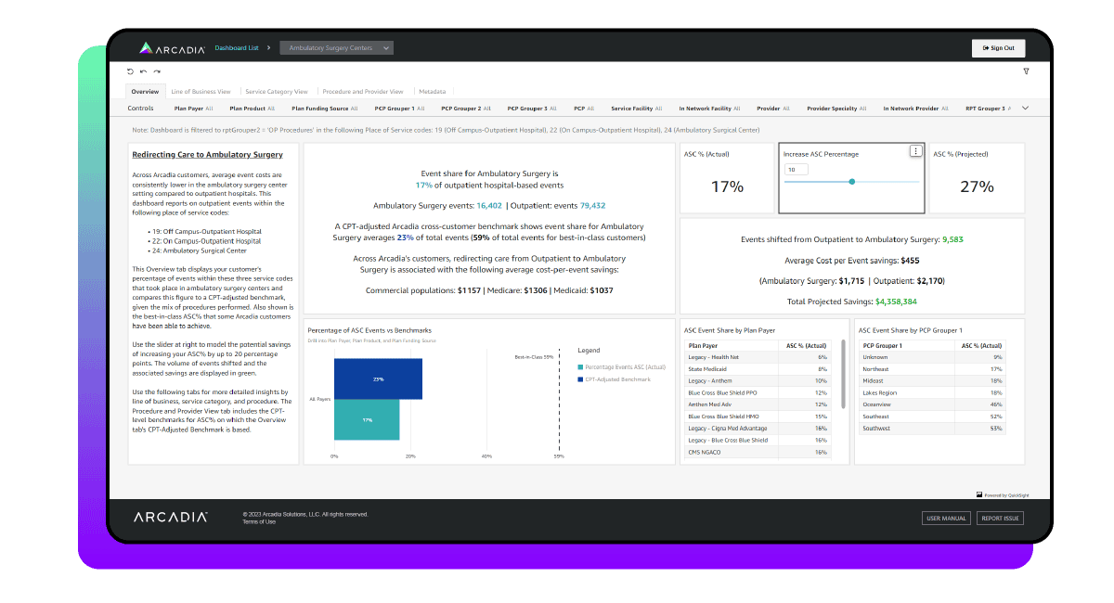Select the Overview tab
Screen dimensions: 1114x603
pos(145,92)
